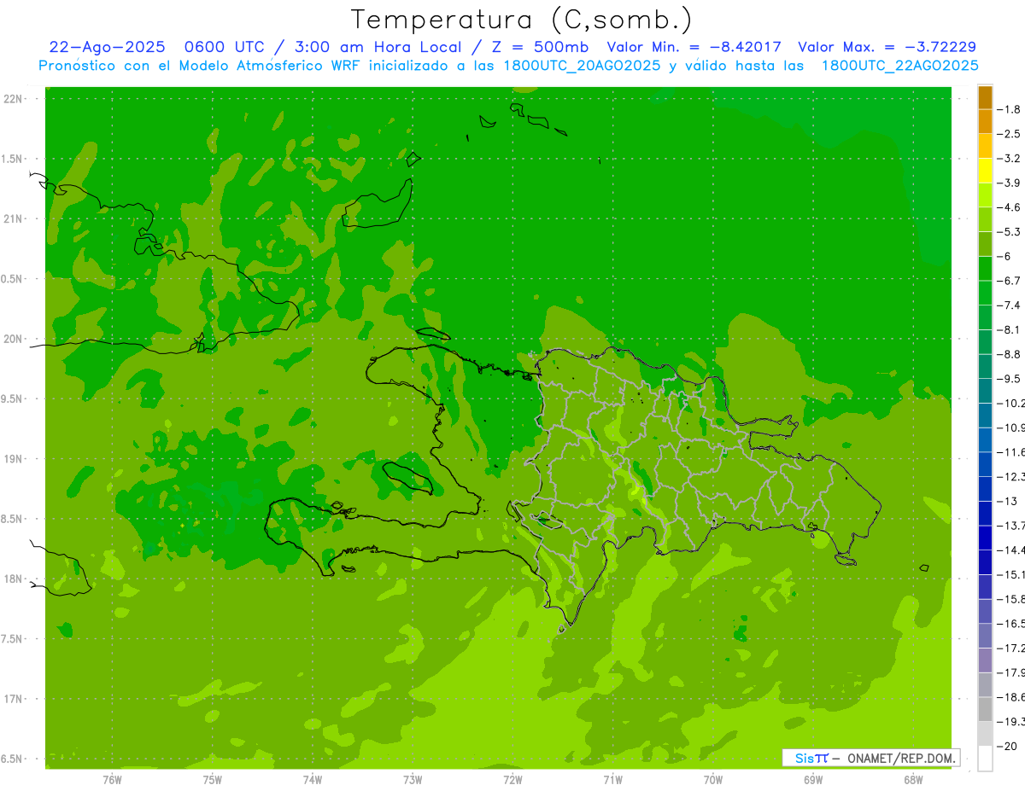
Task: Pick the light purple swatch between -17.2 and -17.9
Action: pyautogui.click(x=985, y=660)
